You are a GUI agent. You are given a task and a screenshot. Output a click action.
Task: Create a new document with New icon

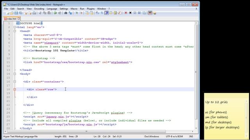[7, 13]
